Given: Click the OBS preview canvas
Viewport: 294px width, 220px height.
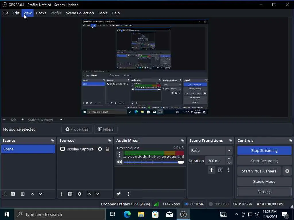Looking at the screenshot, I should tap(145, 67).
